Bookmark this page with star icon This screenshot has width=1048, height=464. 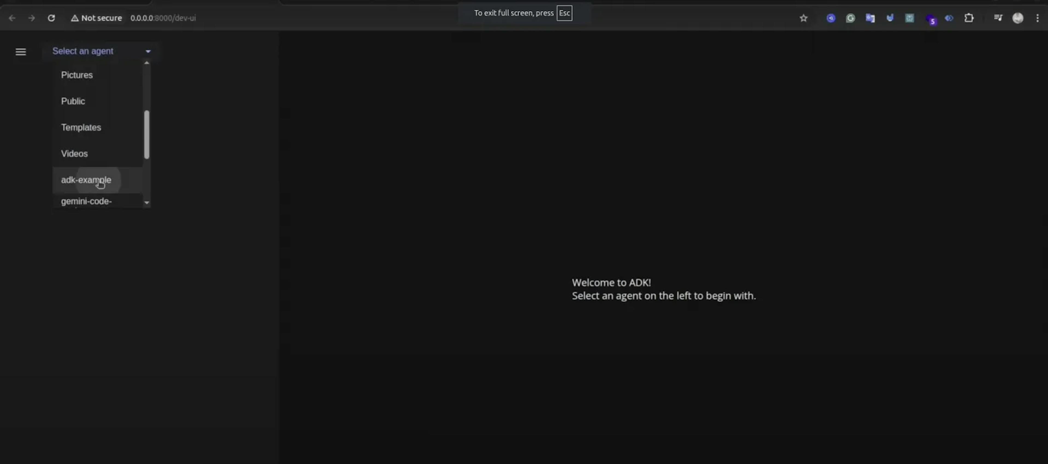pyautogui.click(x=803, y=18)
